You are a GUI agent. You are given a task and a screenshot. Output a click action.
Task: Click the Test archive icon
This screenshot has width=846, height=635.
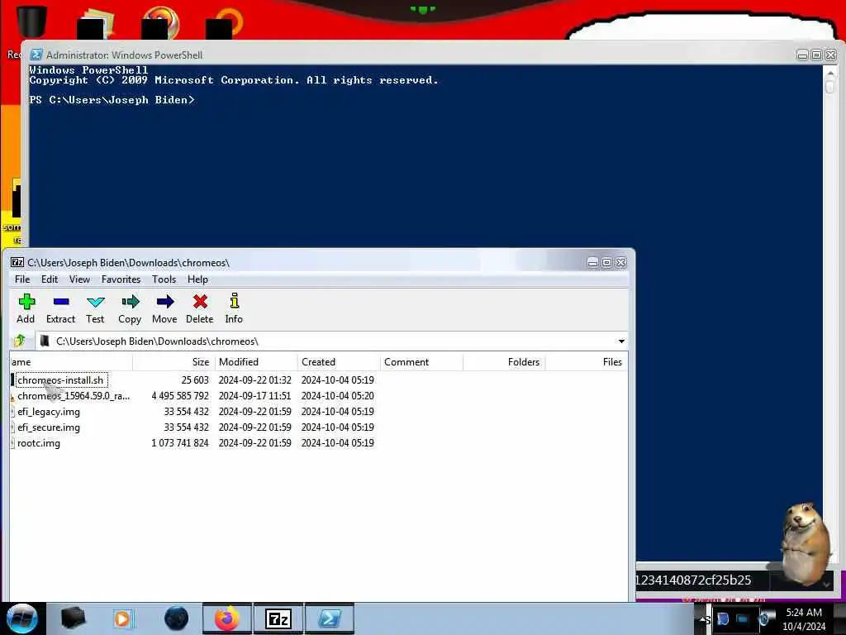(x=95, y=309)
